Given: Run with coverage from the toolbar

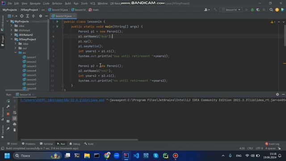Looking at the screenshot, I should [258, 10].
